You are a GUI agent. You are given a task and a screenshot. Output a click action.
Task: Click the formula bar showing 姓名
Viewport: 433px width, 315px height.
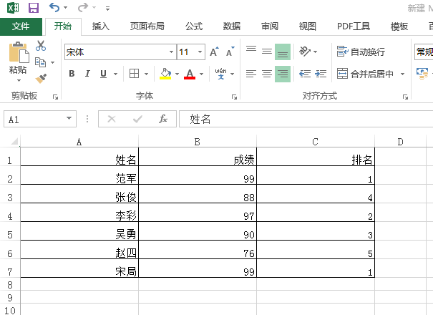pyautogui.click(x=306, y=119)
